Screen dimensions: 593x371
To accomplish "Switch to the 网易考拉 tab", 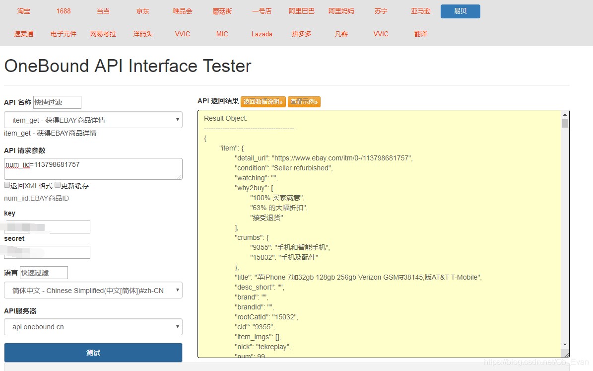I will 103,34.
